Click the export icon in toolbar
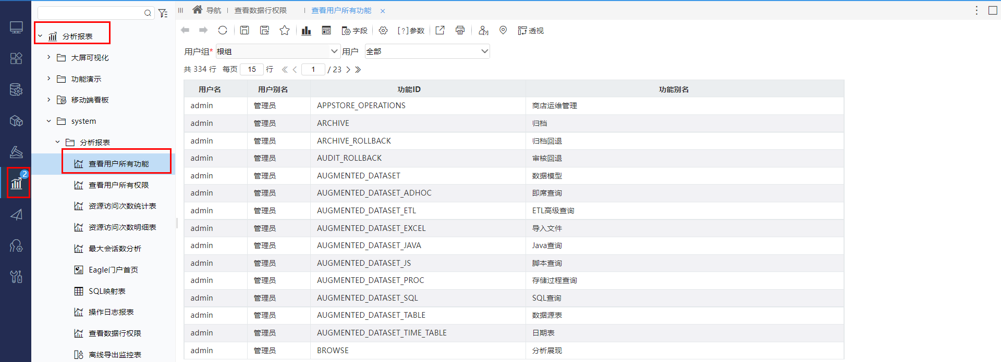Viewport: 1001px width, 362px height. coord(440,30)
